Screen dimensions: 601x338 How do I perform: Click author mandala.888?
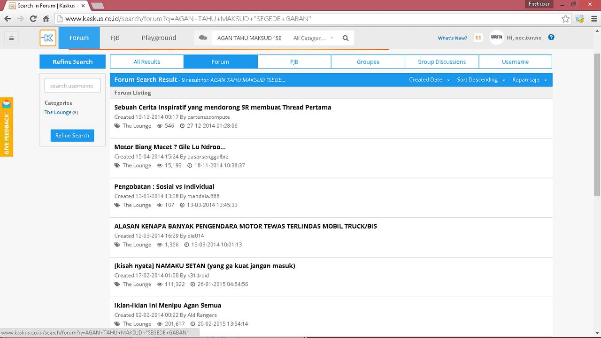coord(203,196)
